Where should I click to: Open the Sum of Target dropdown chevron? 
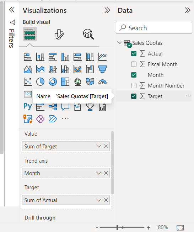point(98,146)
